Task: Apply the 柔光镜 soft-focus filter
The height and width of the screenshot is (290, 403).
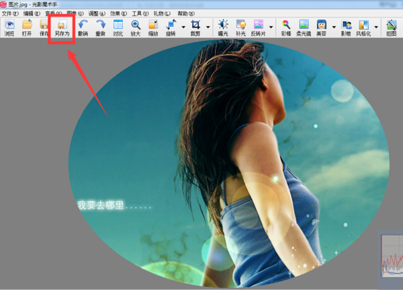Action: click(304, 28)
